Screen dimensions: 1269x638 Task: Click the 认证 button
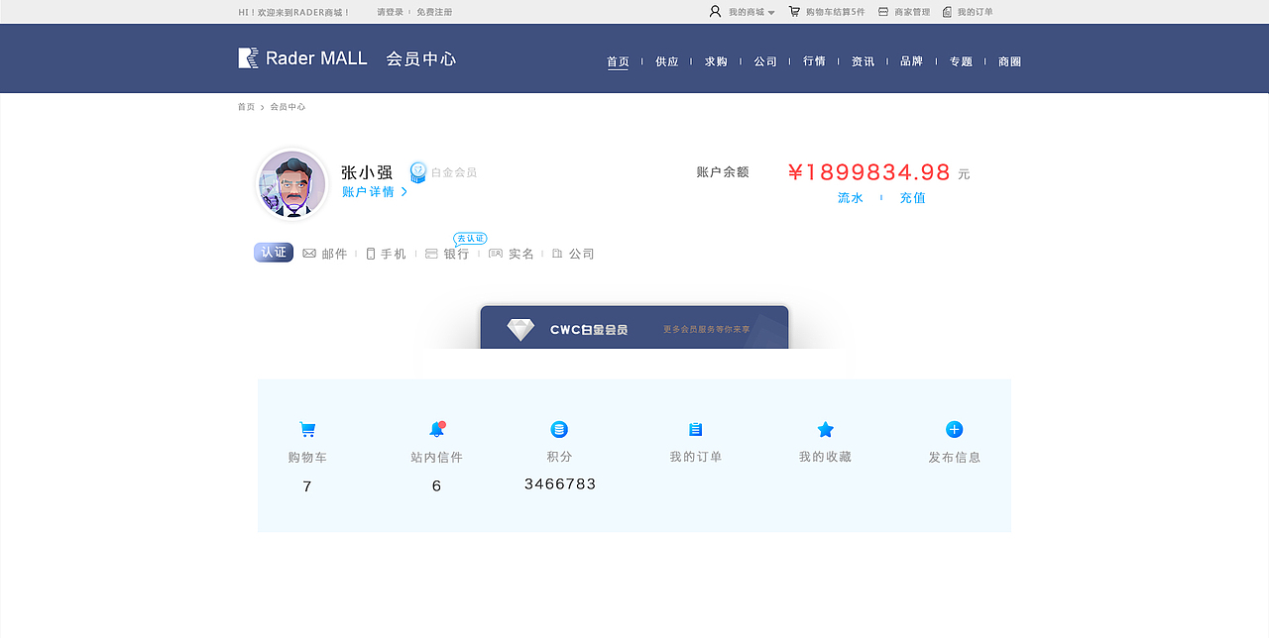(x=274, y=253)
